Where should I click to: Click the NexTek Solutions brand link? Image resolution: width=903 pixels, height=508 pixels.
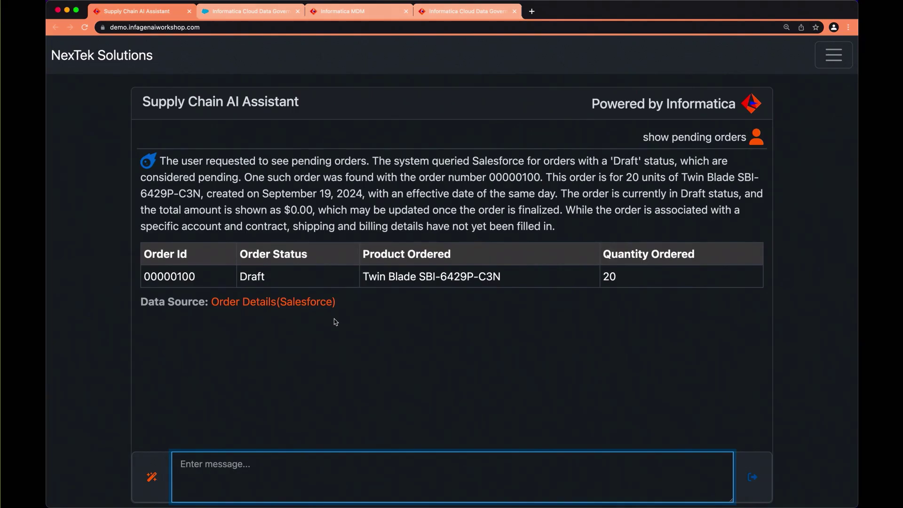[x=102, y=55]
